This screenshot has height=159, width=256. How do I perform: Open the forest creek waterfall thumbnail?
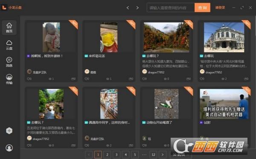tap(51, 104)
